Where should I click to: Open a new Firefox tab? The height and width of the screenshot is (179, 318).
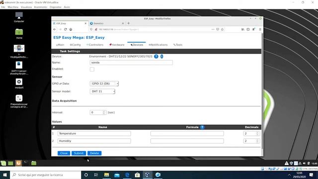(x=128, y=23)
